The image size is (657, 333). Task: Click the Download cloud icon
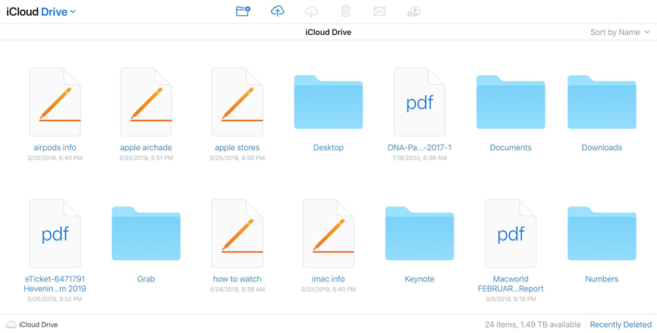point(311,11)
